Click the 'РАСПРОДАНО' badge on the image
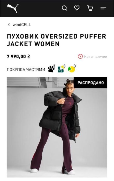The height and width of the screenshot is (181, 114). tap(90, 83)
